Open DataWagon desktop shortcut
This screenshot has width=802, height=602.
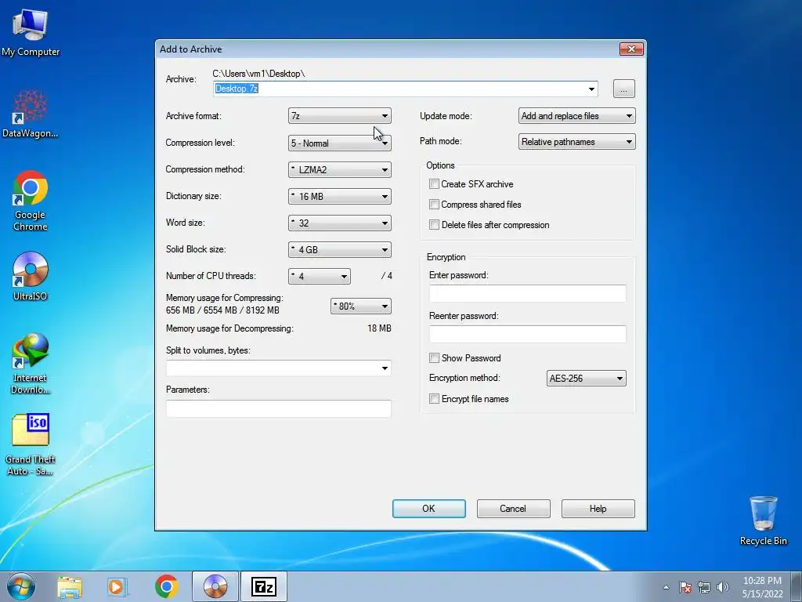pyautogui.click(x=31, y=114)
